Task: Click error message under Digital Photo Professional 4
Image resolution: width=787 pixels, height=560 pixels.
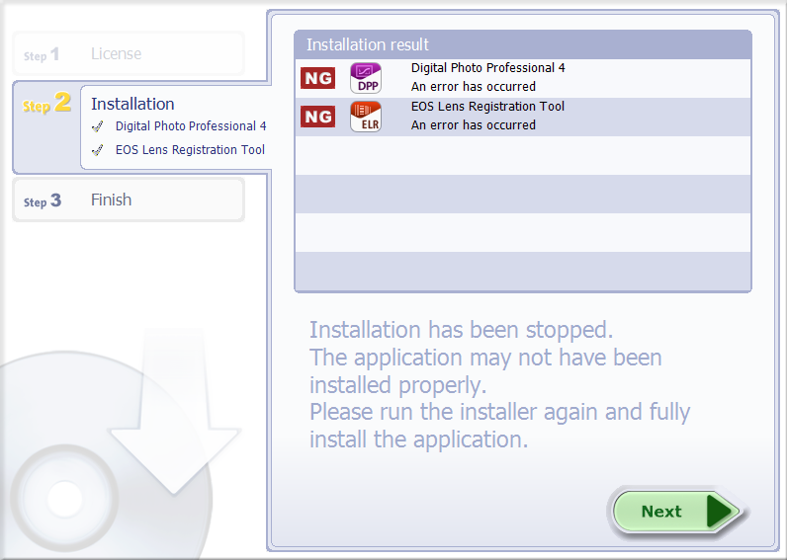Action: 474,87
